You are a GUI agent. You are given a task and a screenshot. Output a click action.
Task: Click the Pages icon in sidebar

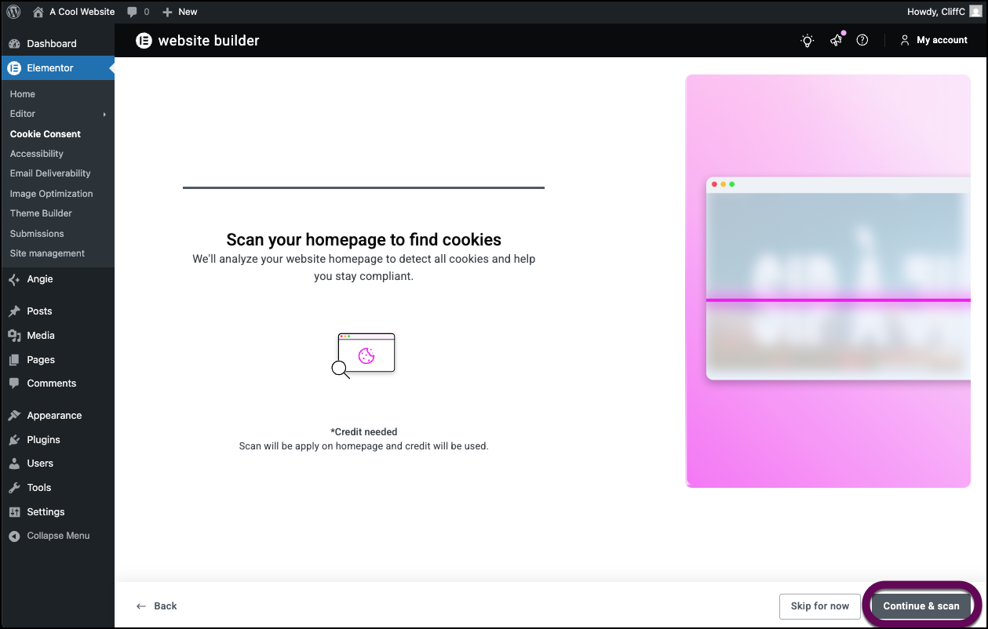(14, 360)
